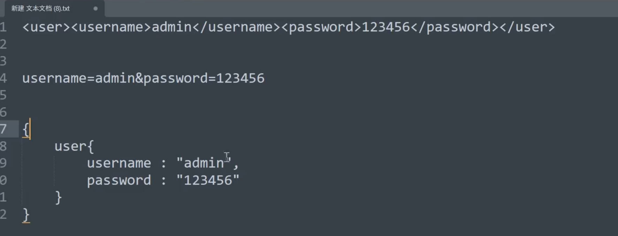Click the unsaved dot on the file tab
Image resolution: width=618 pixels, height=236 pixels.
pos(96,8)
